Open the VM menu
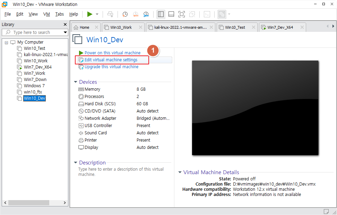 [47, 14]
